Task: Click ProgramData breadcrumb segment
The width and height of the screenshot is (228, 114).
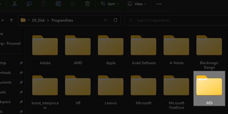Action: click(x=62, y=20)
